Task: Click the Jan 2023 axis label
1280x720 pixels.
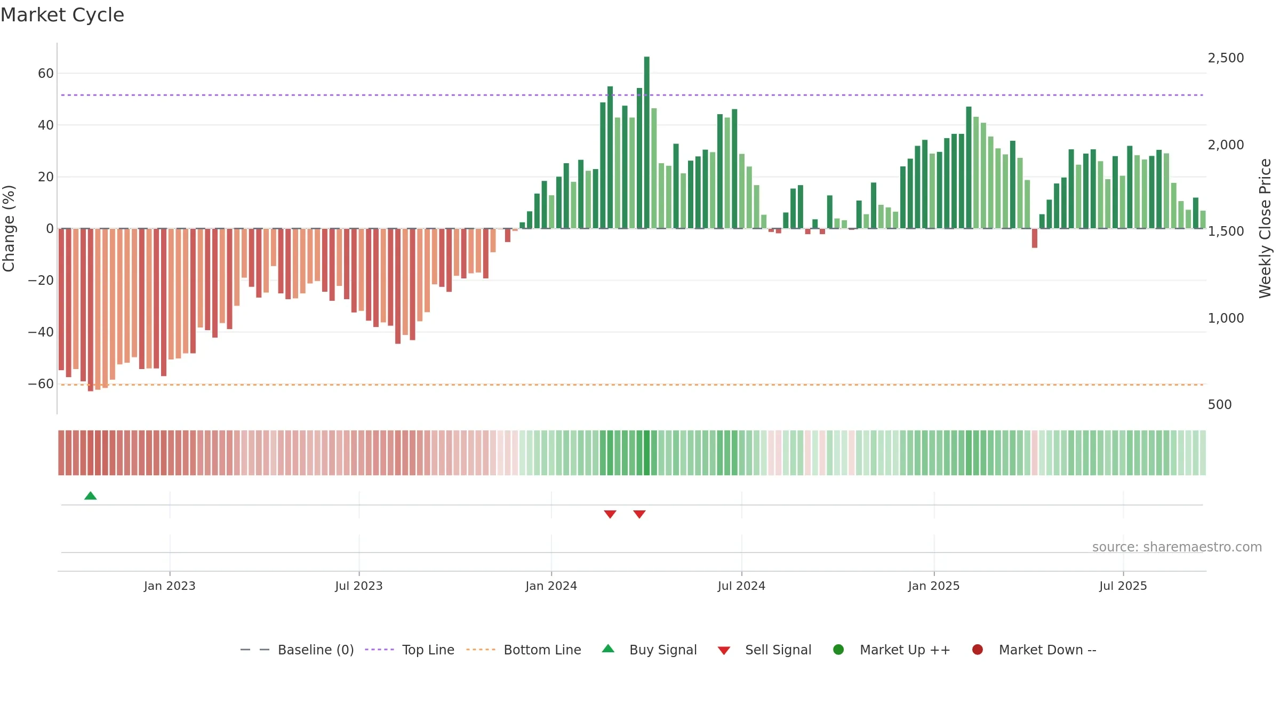Action: pyautogui.click(x=170, y=586)
